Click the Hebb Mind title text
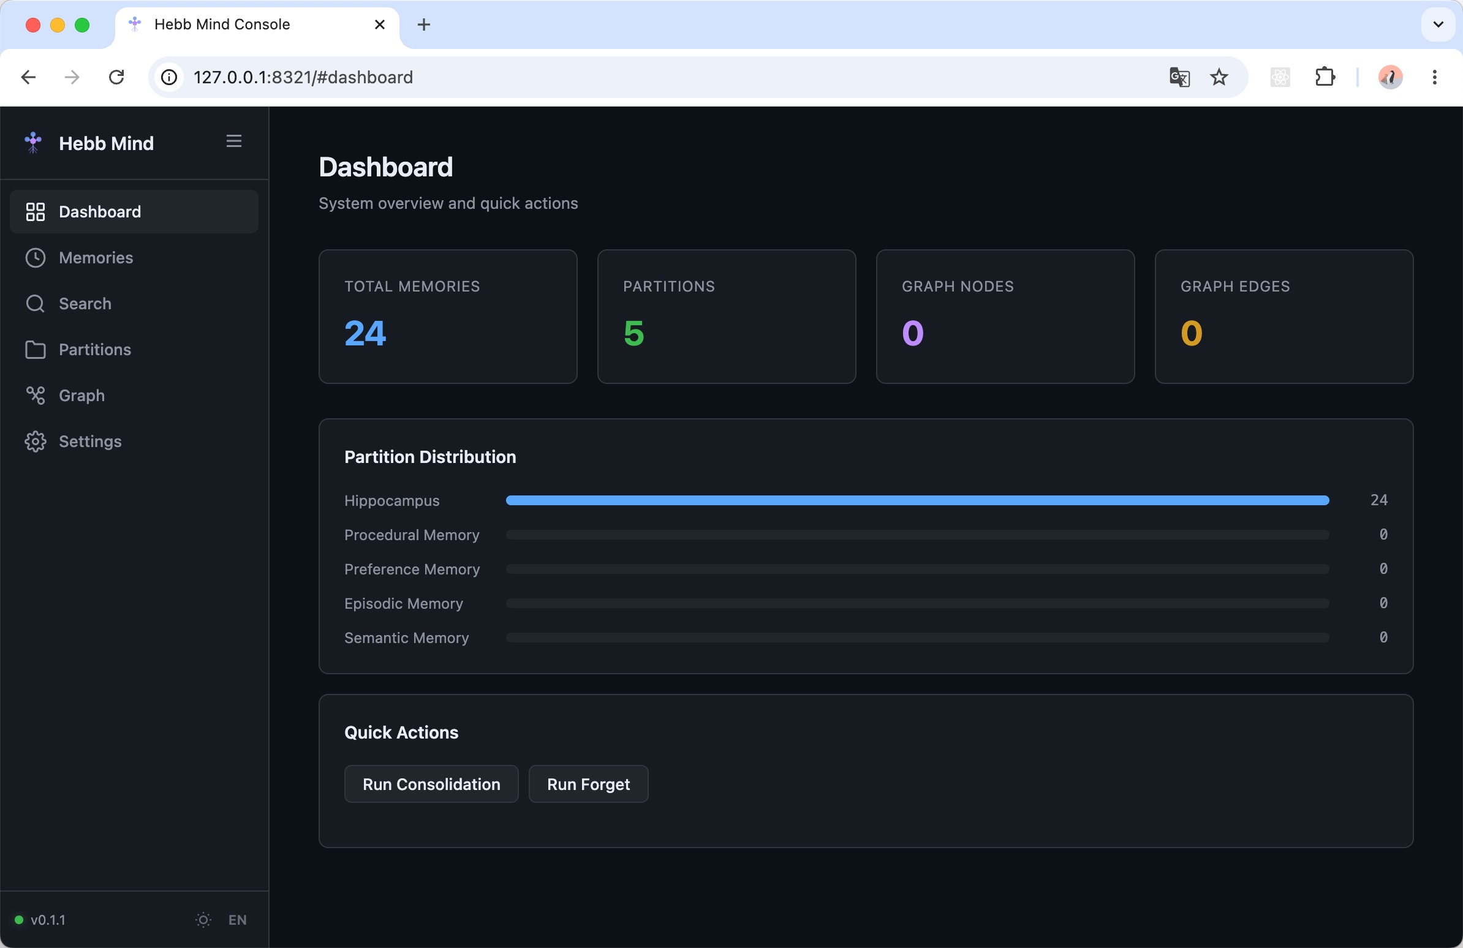Image resolution: width=1463 pixels, height=948 pixels. 107,143
